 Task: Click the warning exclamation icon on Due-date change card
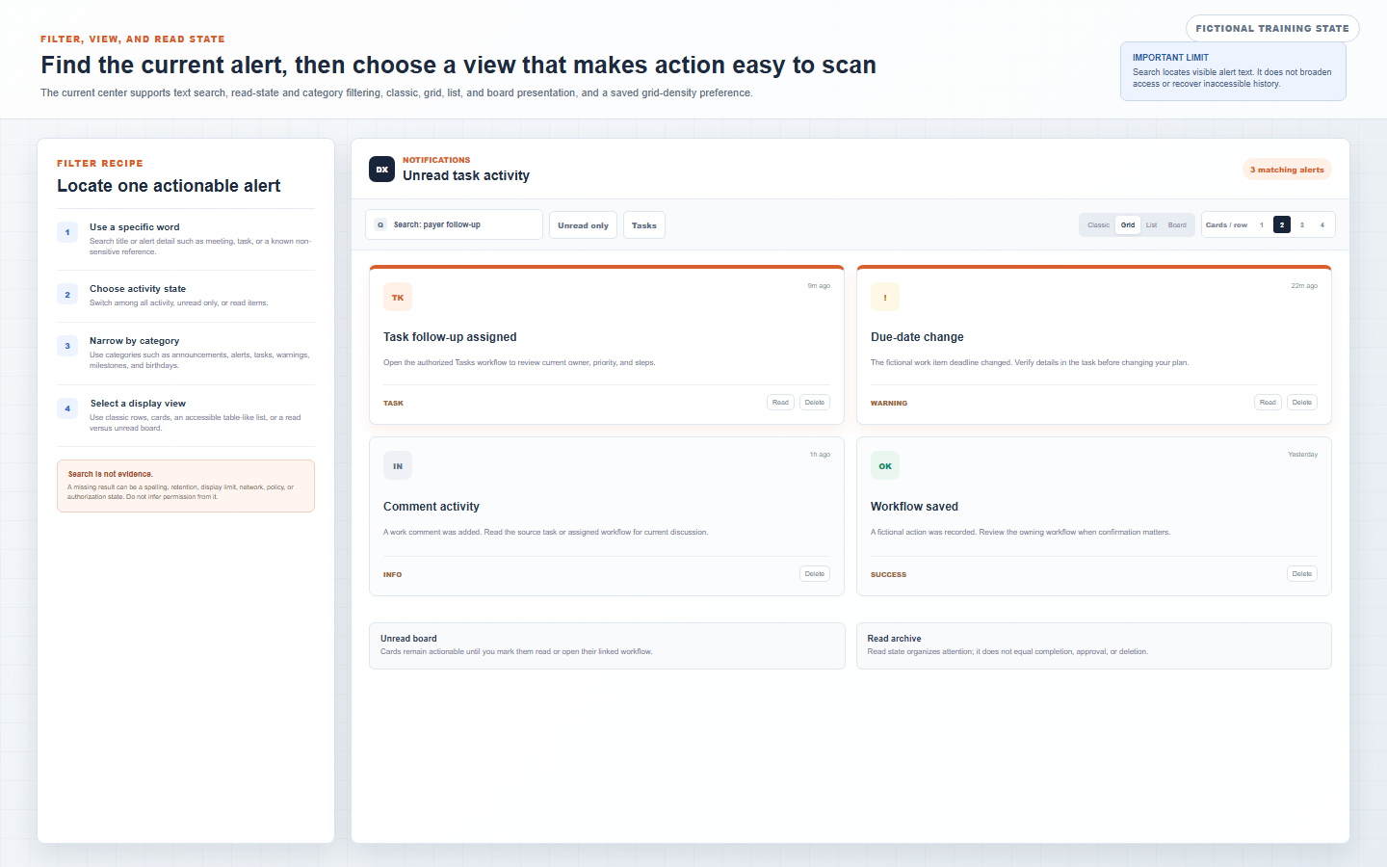[x=885, y=297]
